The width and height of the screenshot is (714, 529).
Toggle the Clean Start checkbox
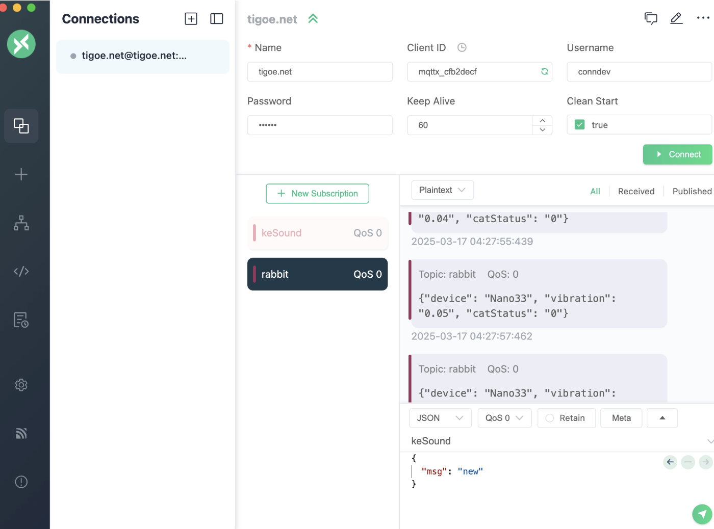click(580, 125)
